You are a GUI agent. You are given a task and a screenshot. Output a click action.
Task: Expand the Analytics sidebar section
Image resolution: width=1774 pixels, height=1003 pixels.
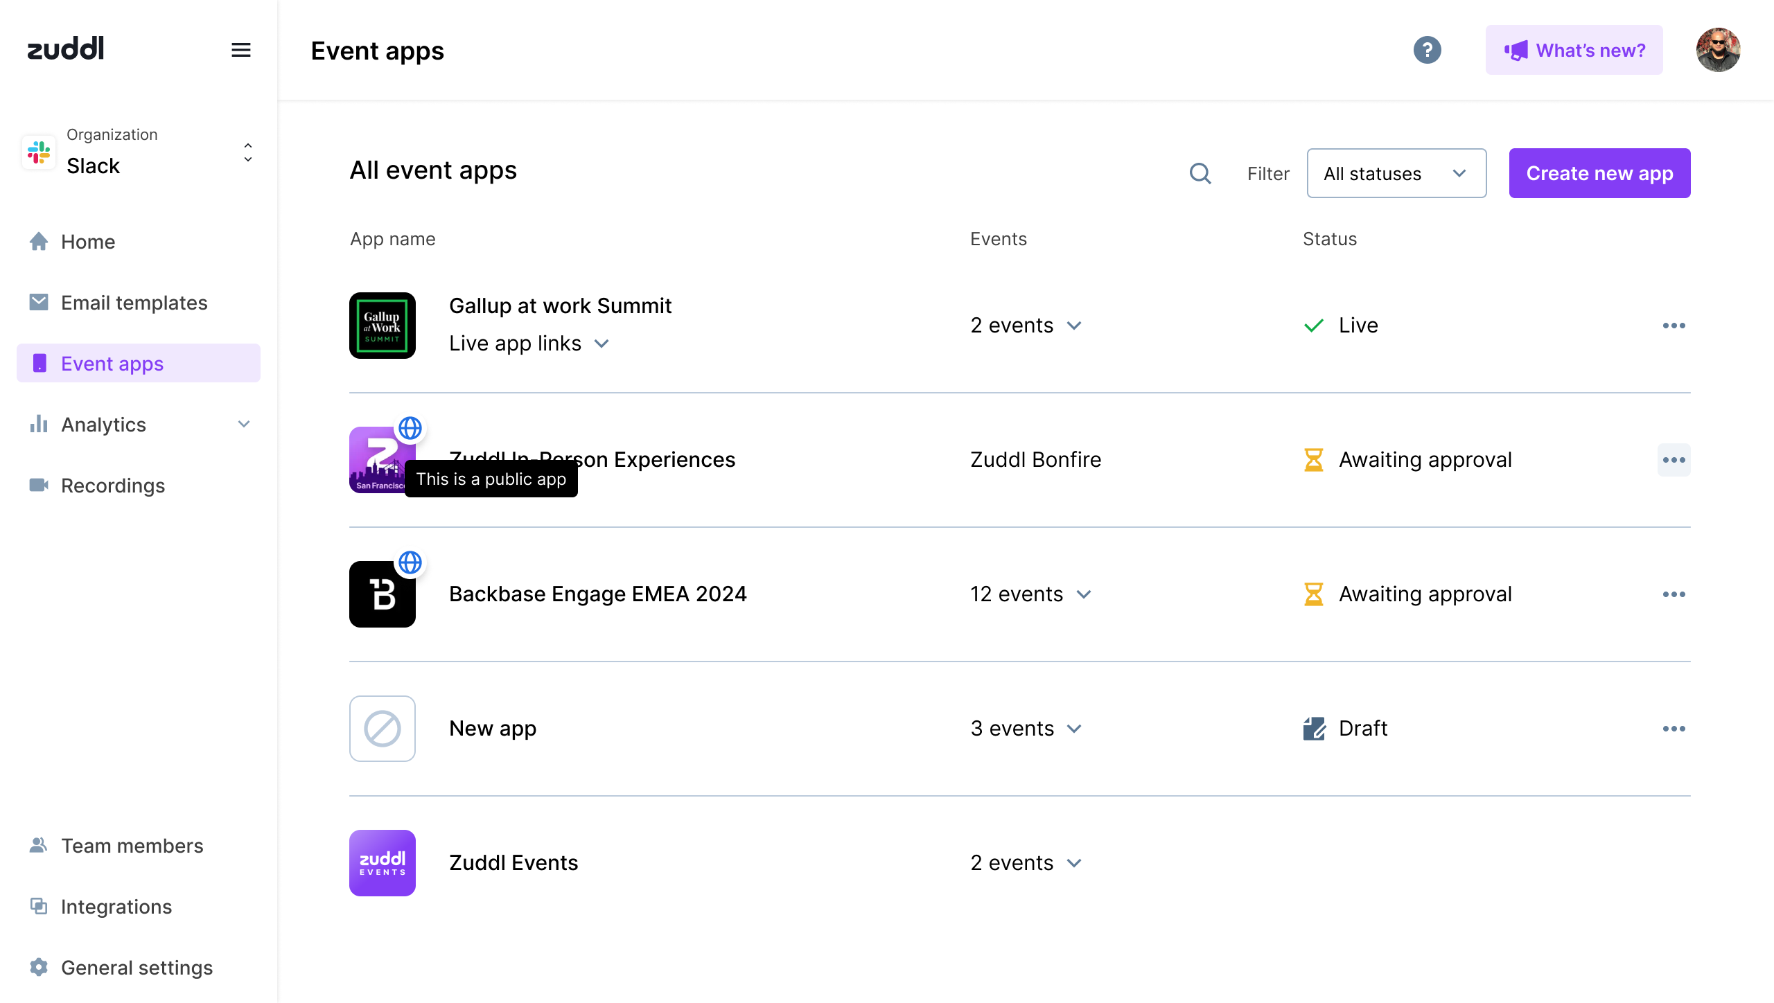point(139,425)
